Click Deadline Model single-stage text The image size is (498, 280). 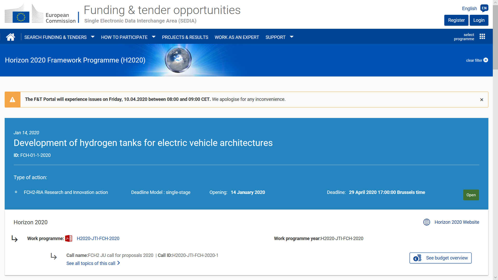point(161,192)
